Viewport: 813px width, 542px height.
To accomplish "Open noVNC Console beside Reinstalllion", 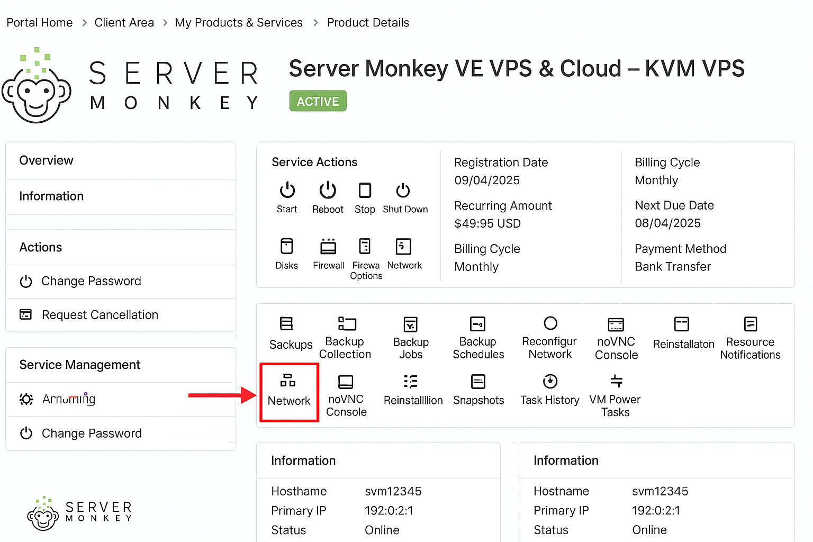I will [x=346, y=382].
